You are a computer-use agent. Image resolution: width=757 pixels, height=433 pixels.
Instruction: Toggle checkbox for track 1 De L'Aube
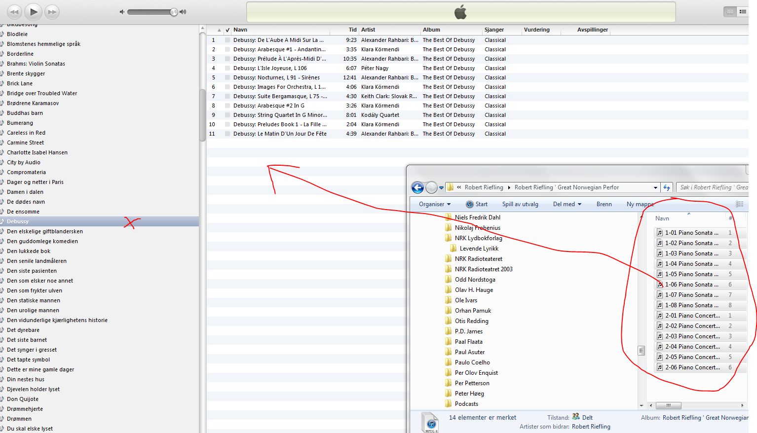[x=227, y=40]
